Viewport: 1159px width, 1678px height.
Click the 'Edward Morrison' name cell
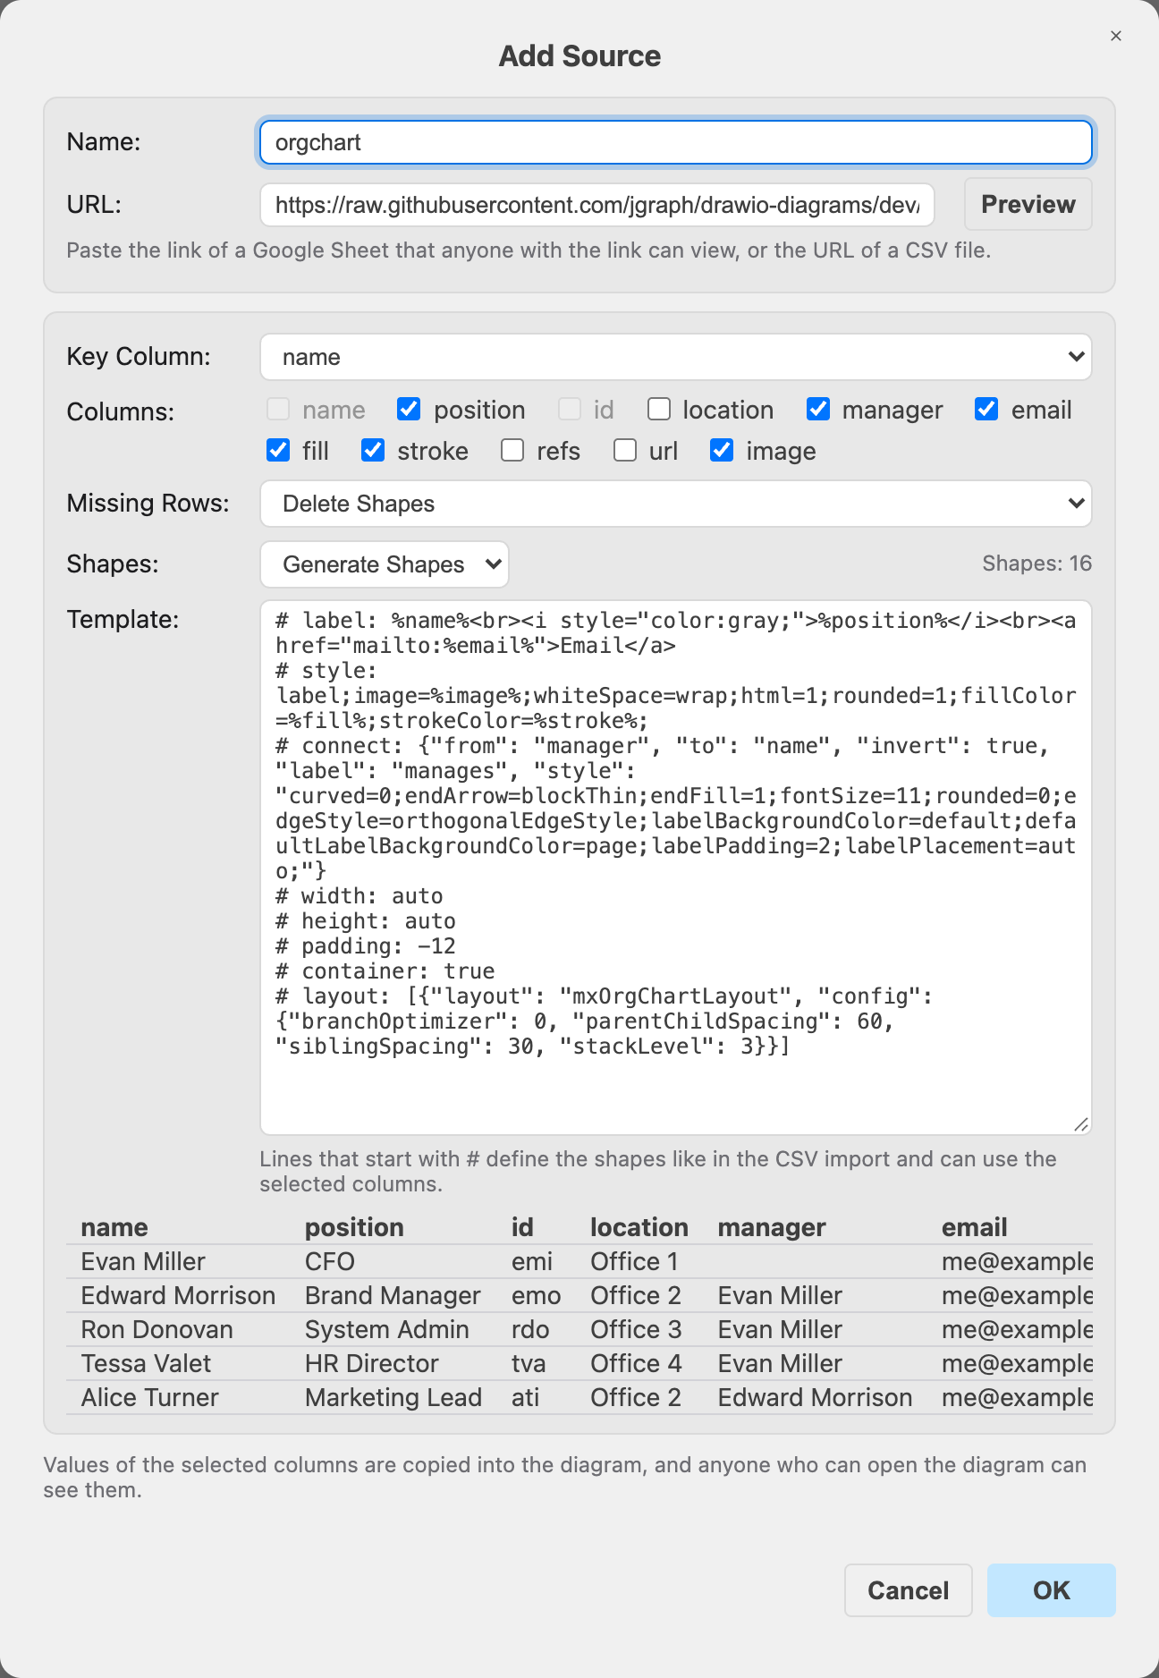coord(178,1295)
